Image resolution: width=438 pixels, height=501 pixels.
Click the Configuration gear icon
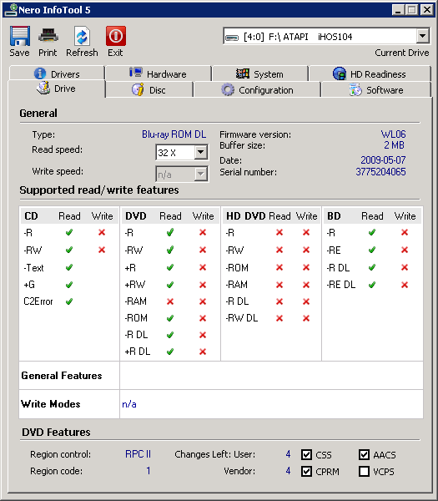(x=228, y=90)
